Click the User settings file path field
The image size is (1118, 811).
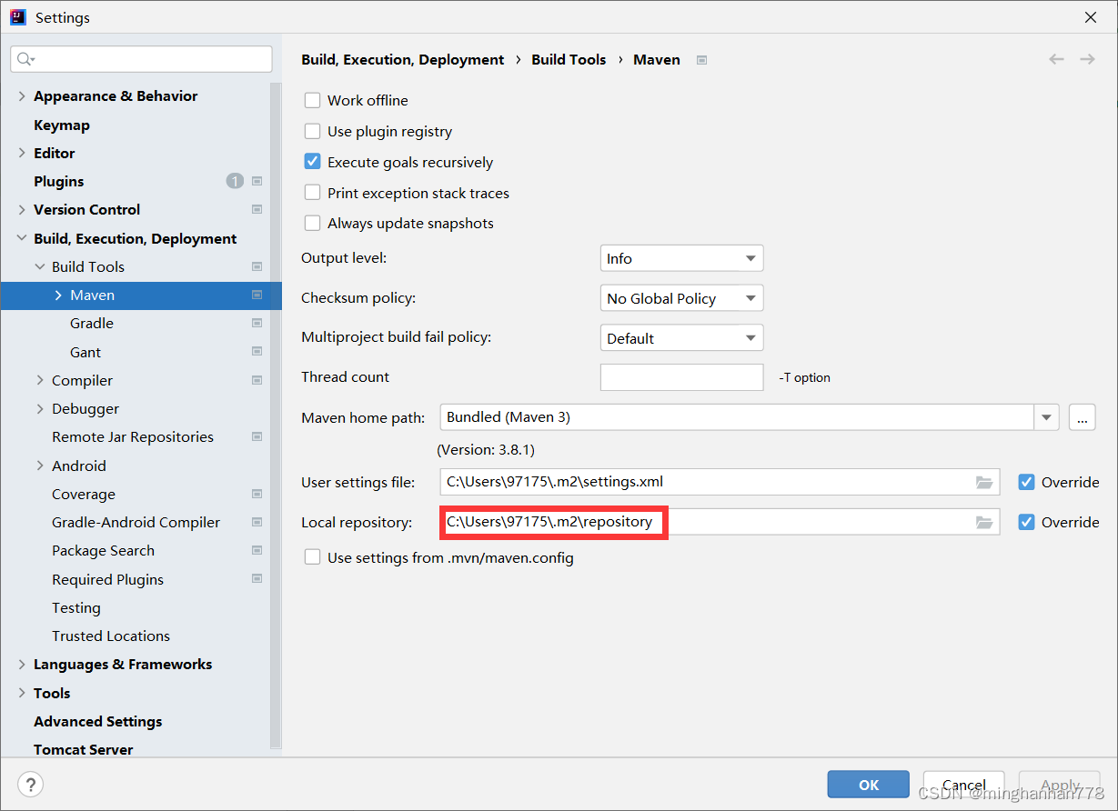coord(720,482)
